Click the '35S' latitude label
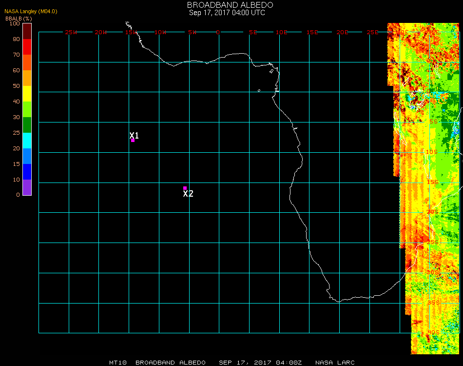The height and width of the screenshot is (366, 463). coord(433,303)
